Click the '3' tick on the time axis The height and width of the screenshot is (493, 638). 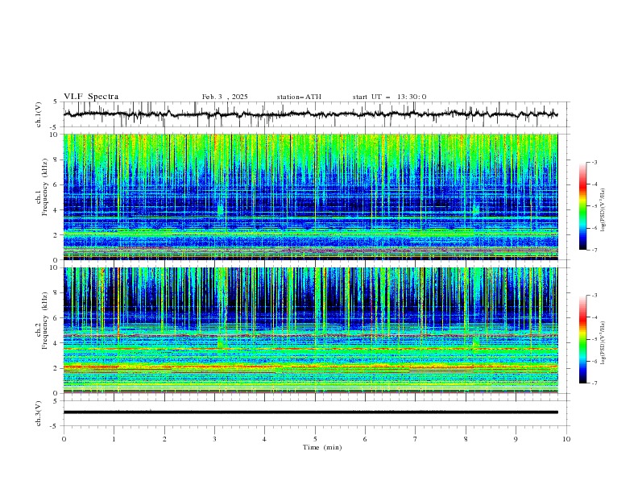click(214, 439)
